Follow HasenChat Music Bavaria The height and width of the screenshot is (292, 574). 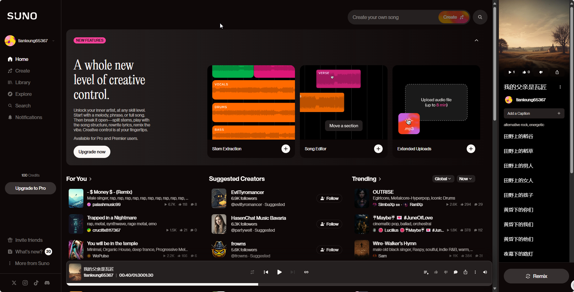pos(329,224)
